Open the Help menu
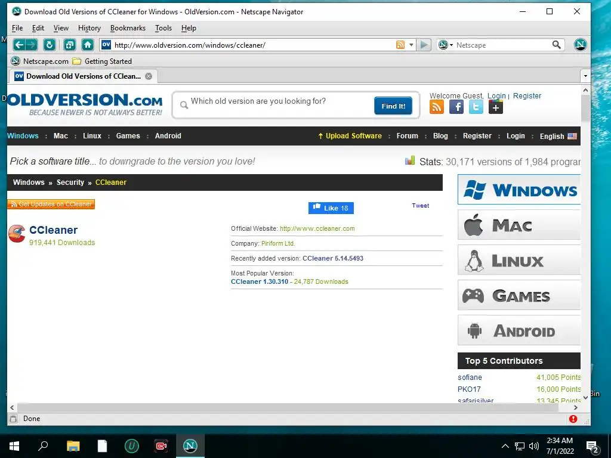Screen dimensions: 611x458 click(189, 28)
